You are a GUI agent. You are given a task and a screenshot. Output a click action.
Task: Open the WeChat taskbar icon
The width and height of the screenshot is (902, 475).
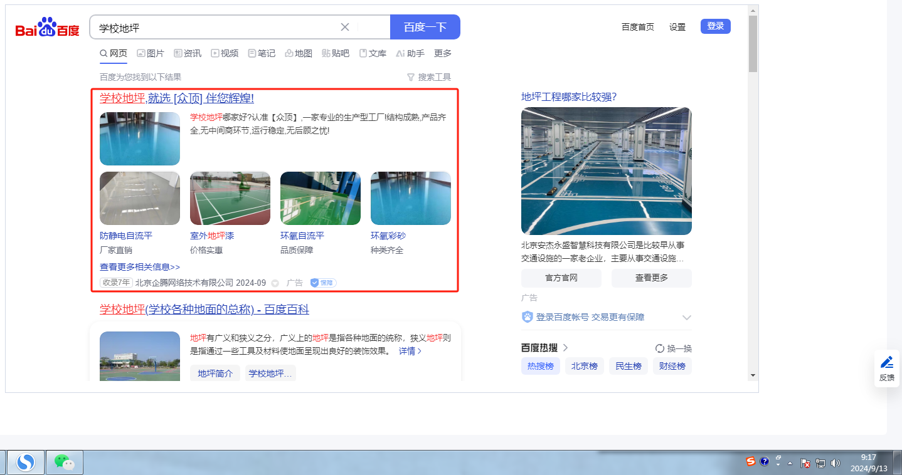pyautogui.click(x=65, y=462)
